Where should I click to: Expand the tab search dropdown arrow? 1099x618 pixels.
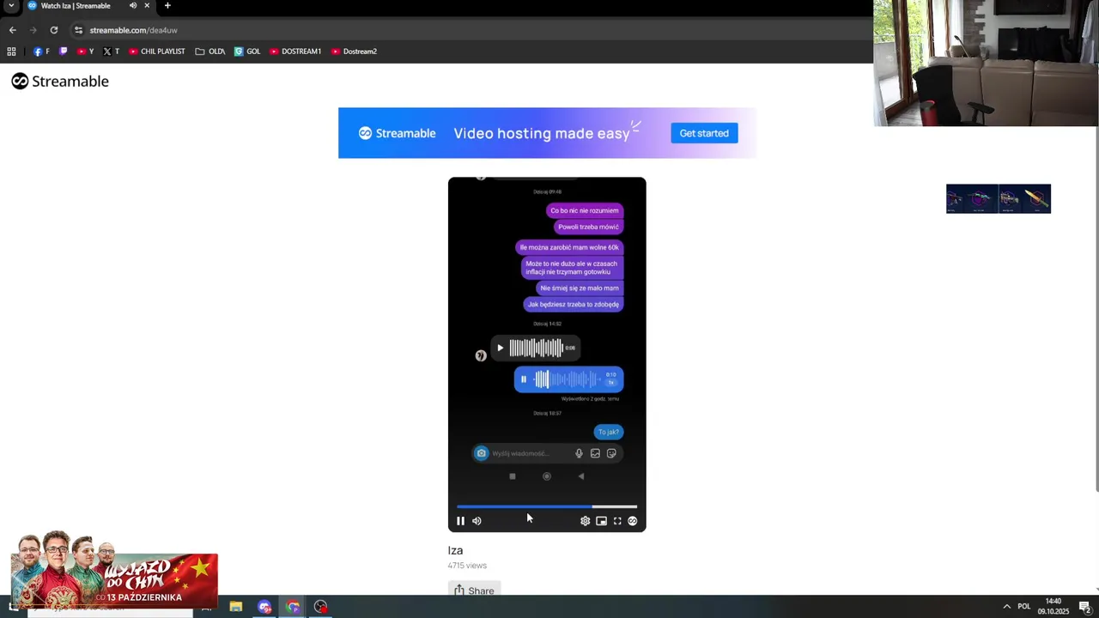(11, 6)
